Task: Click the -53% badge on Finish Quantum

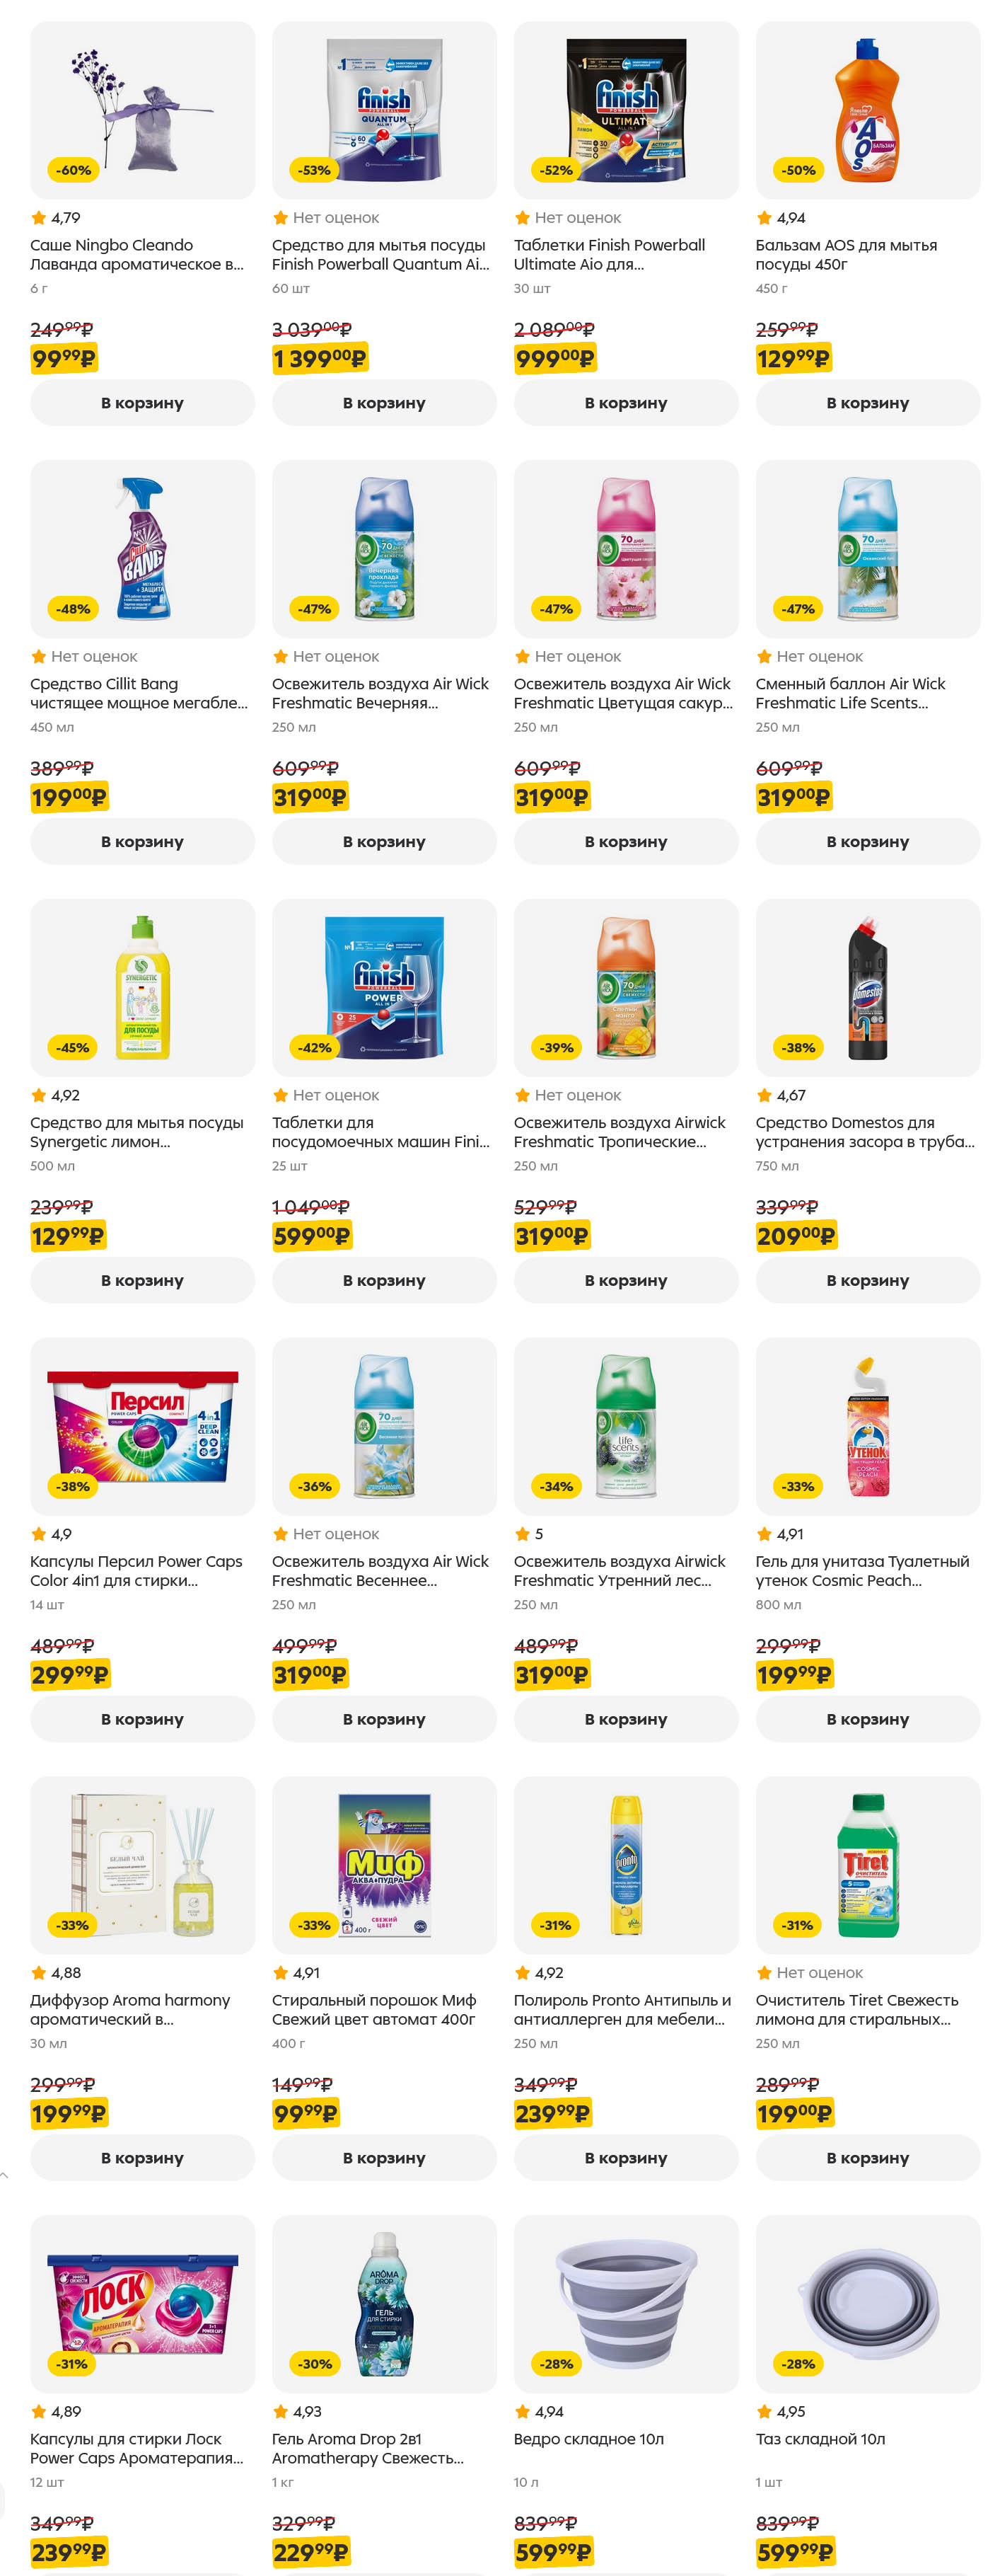Action: point(315,171)
